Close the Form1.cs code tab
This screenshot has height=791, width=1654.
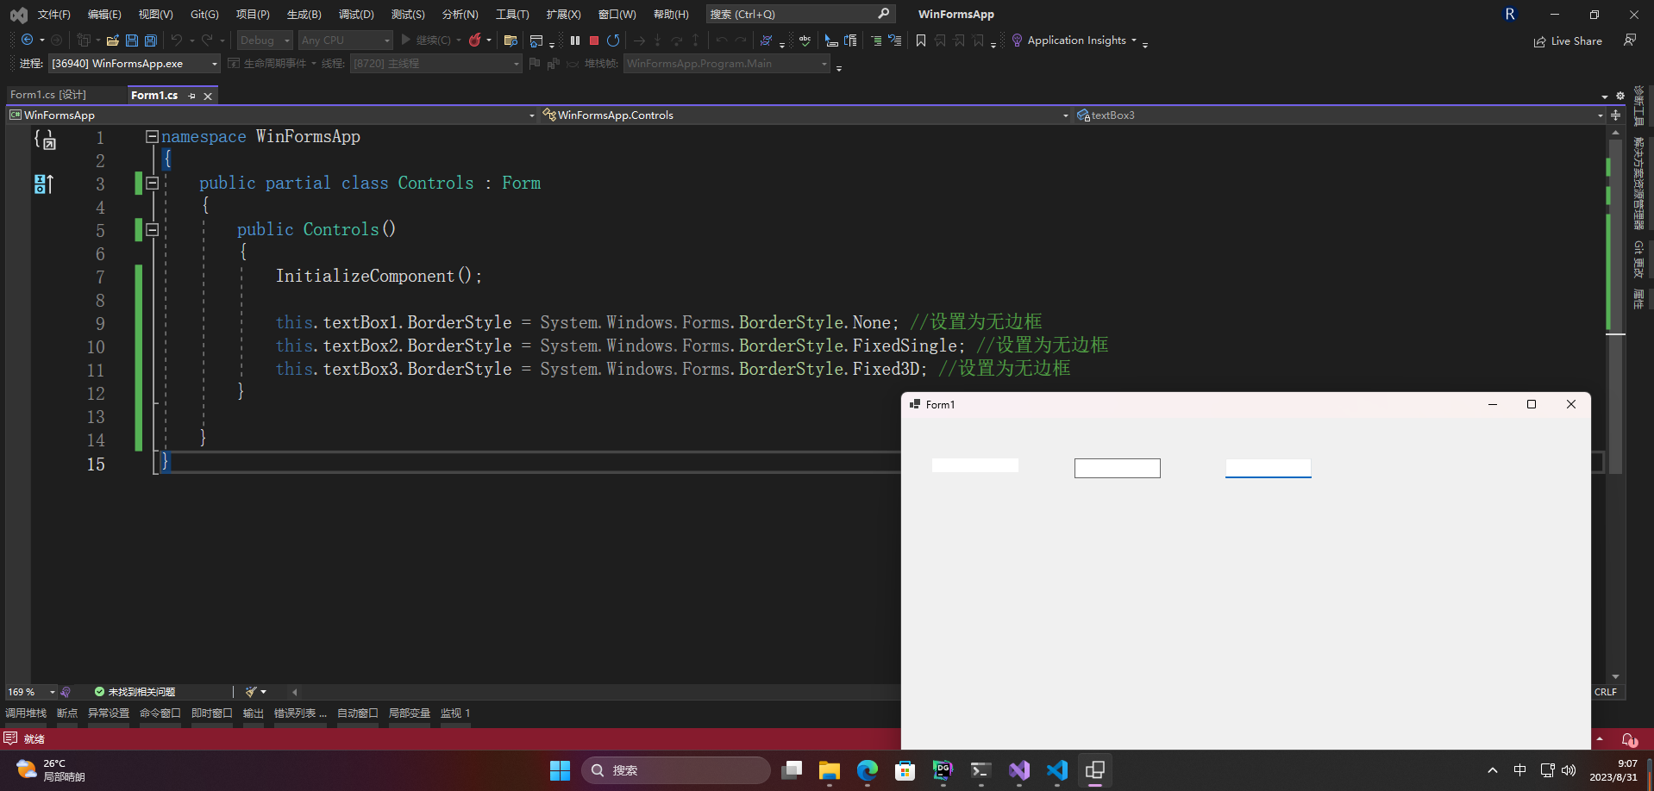208,96
